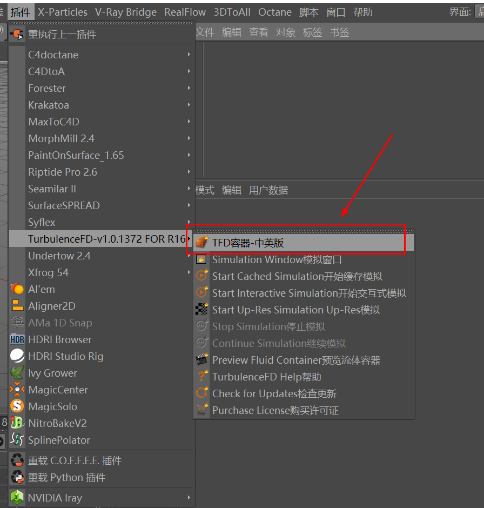
Task: Click the AMa 1D Snap icon
Action: click(x=17, y=322)
